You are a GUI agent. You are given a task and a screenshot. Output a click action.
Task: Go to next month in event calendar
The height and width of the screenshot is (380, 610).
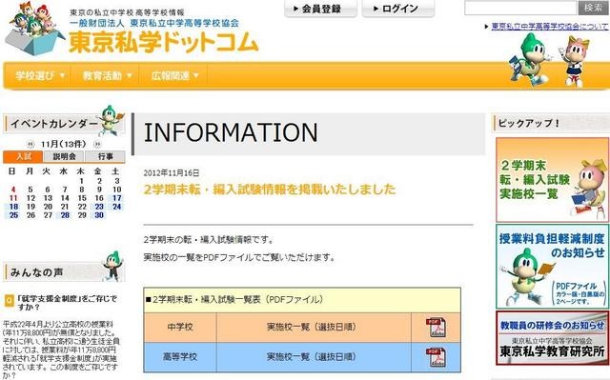click(x=97, y=144)
